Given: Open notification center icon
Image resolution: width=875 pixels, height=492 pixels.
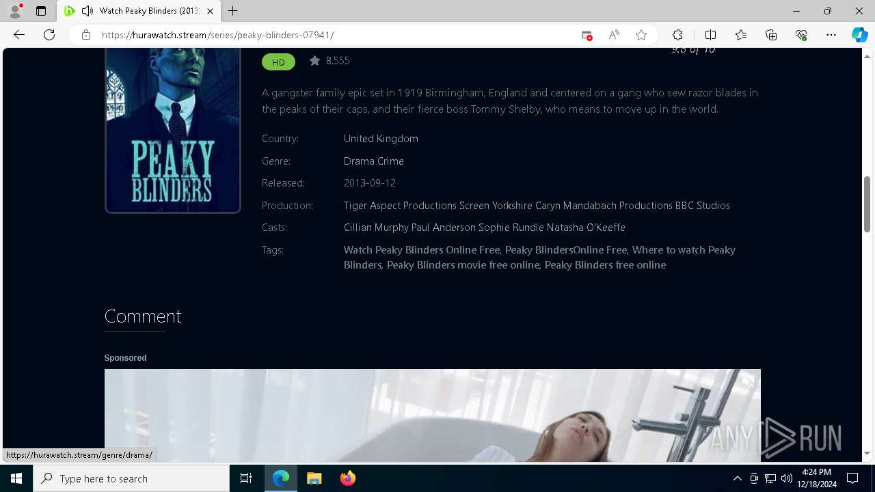Looking at the screenshot, I should click(x=852, y=478).
